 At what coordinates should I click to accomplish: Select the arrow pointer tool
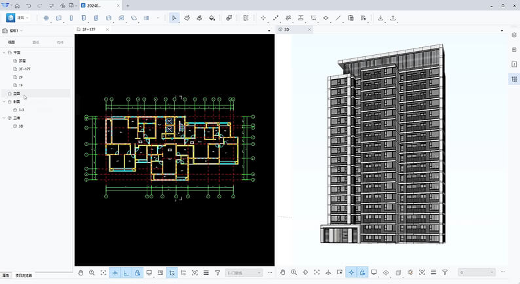(174, 18)
